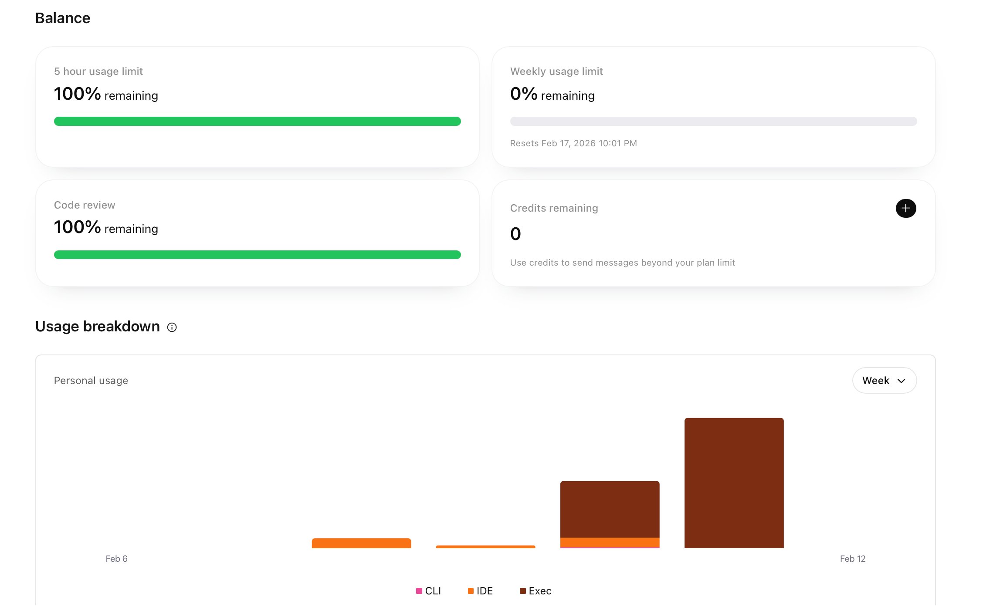Click the info icon beside Usage breakdown

172,327
